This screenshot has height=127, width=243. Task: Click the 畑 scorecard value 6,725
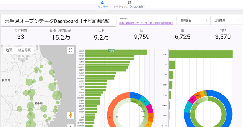point(183,37)
